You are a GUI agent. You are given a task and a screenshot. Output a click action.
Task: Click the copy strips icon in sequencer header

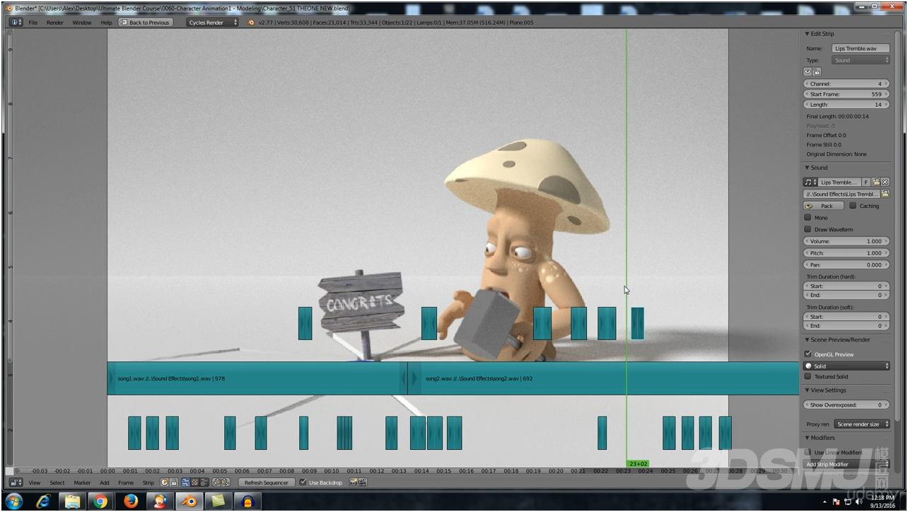point(216,482)
